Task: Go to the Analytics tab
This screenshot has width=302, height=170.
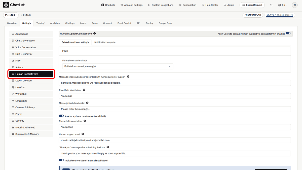Action: click(55, 23)
